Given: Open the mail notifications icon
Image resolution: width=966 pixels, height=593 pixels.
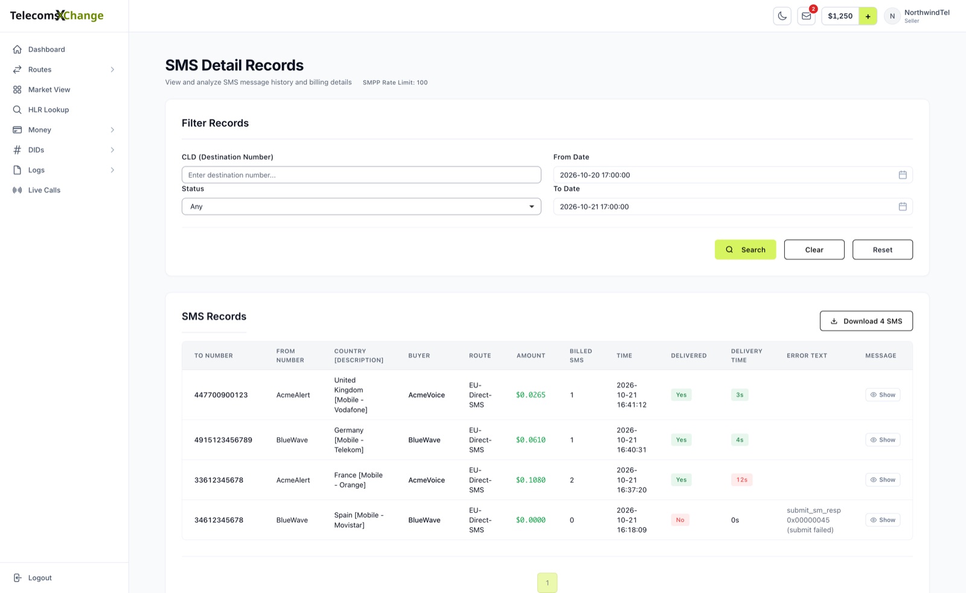Looking at the screenshot, I should click(x=806, y=16).
